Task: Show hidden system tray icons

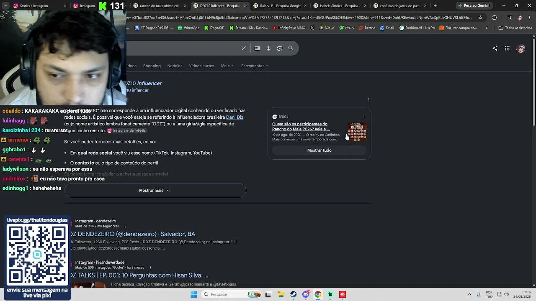Action: click(469, 294)
